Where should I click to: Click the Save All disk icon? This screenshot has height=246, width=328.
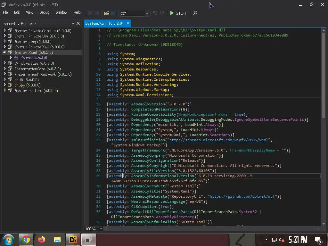114,13
